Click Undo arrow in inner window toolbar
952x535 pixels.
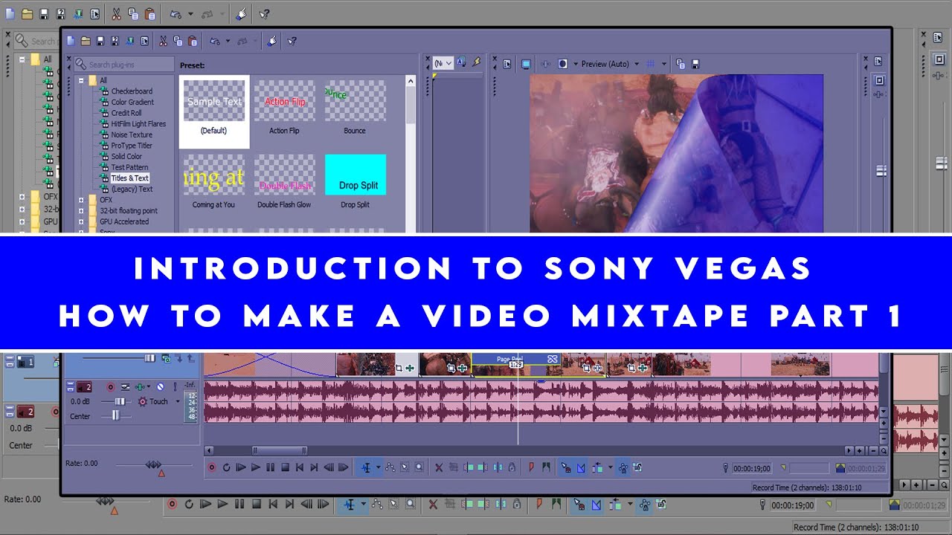(x=215, y=41)
